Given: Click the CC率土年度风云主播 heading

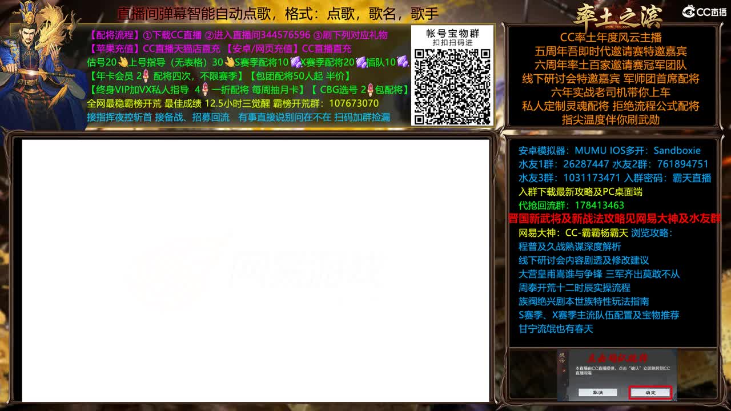Looking at the screenshot, I should click(x=610, y=38).
